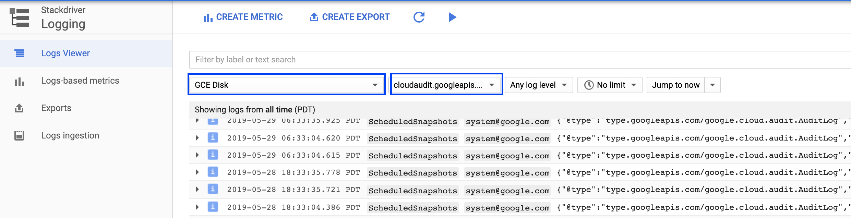Open the Logs ingestion page

(x=86, y=135)
